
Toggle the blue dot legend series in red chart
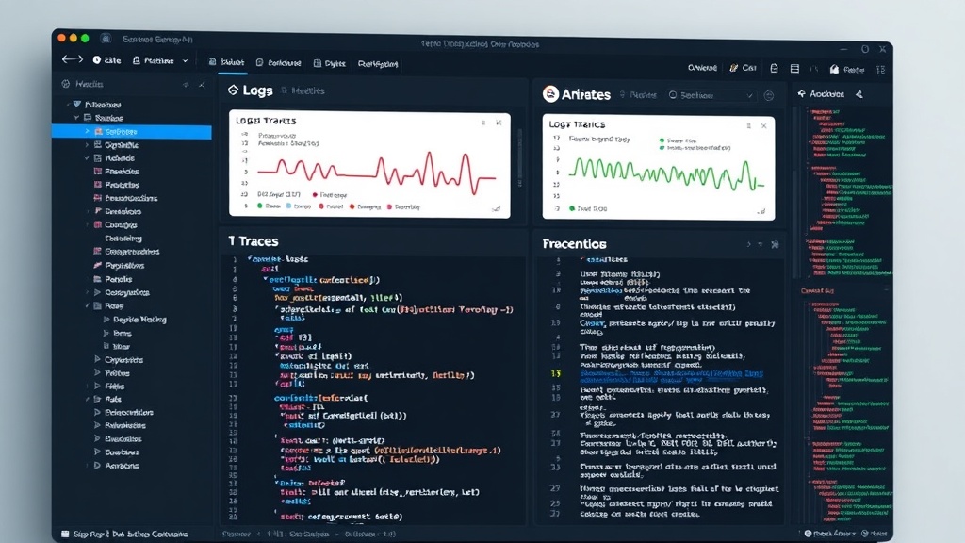tap(288, 206)
